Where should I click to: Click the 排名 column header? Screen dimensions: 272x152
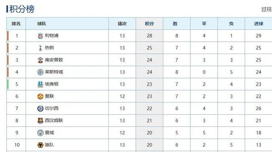(x=16, y=23)
